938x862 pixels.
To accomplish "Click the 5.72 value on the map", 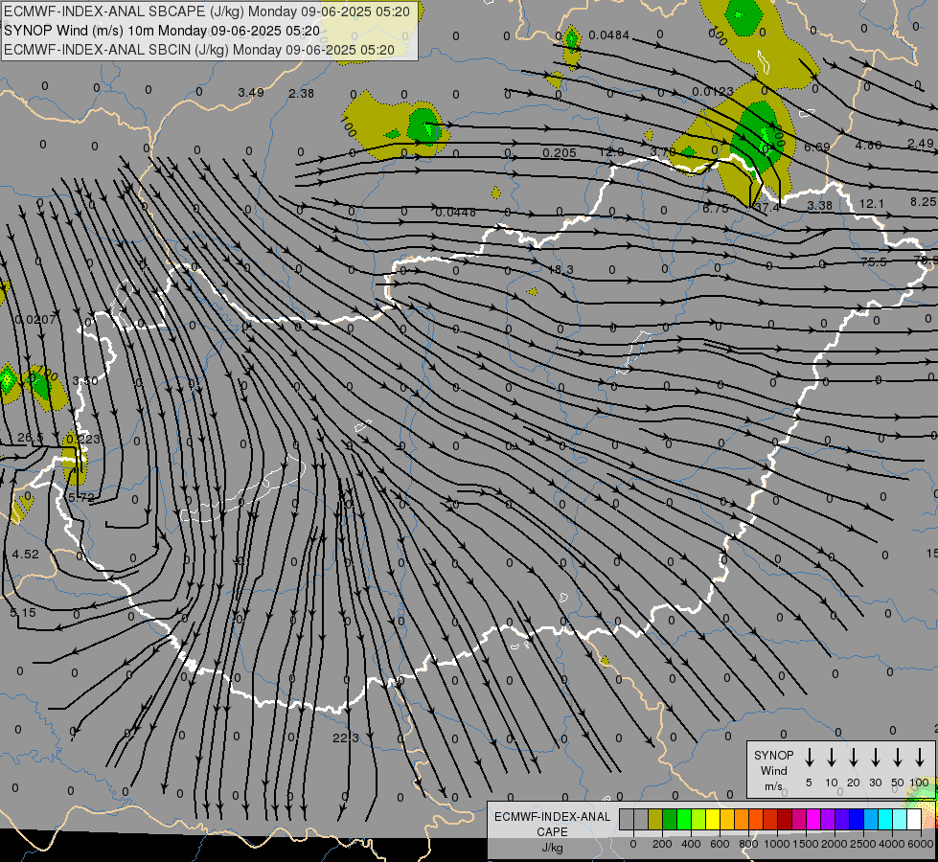I will click(x=81, y=497).
